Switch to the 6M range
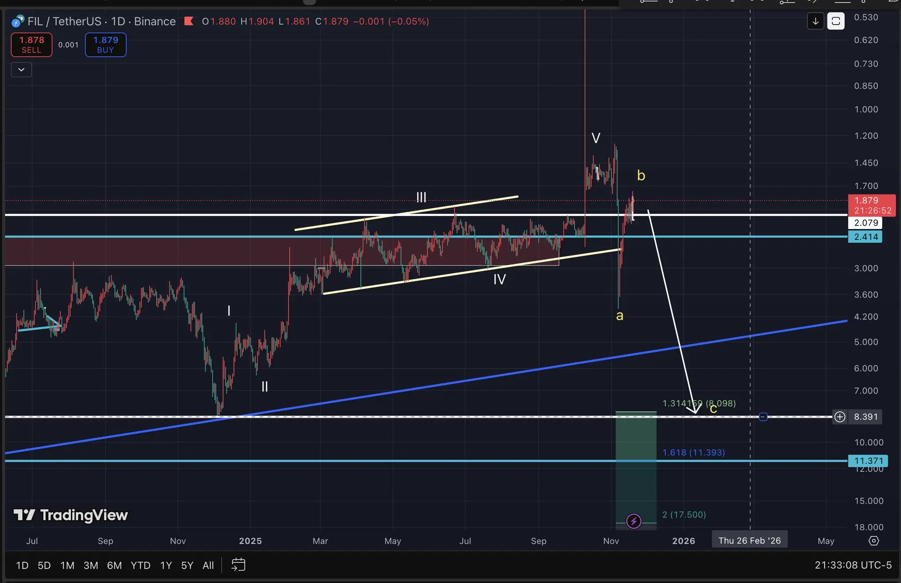This screenshot has width=901, height=583. (x=114, y=565)
